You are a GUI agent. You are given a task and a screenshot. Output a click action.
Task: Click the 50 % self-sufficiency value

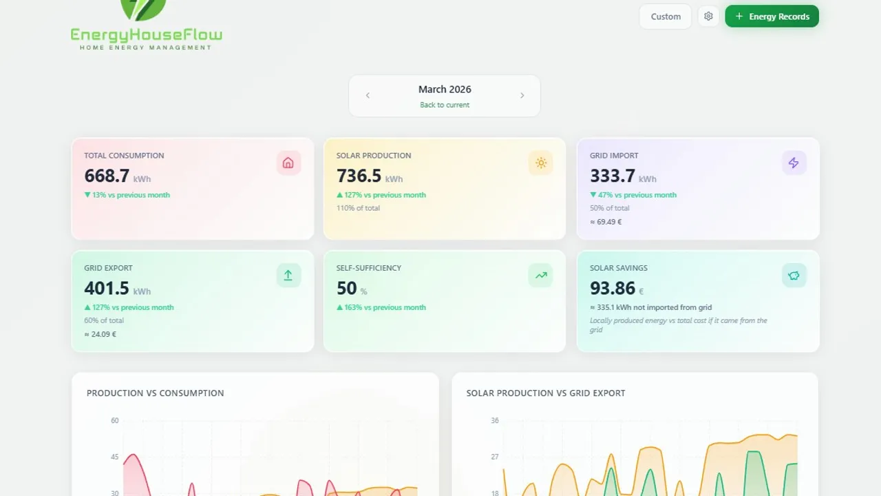[352, 289]
